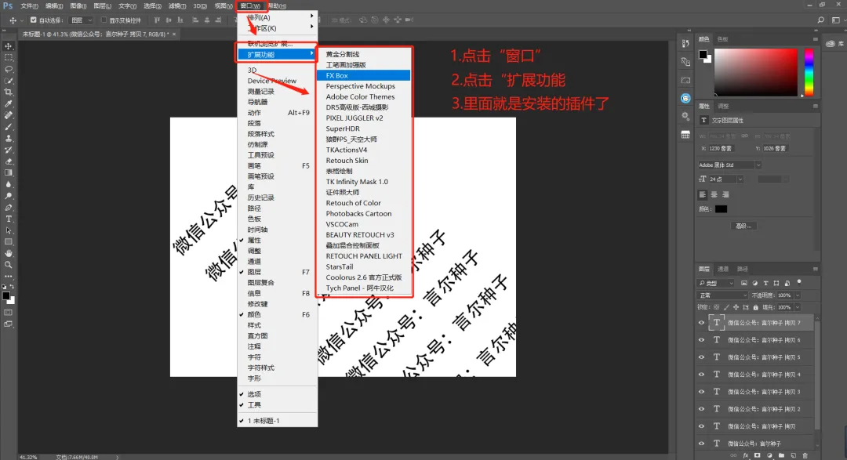Expand the 不透明度 opacity dropdown arrow
The width and height of the screenshot is (847, 460).
click(x=798, y=295)
